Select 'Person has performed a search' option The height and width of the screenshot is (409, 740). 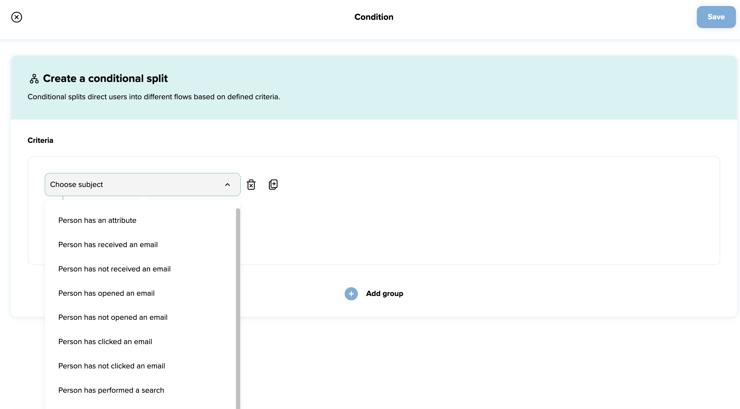click(x=111, y=390)
